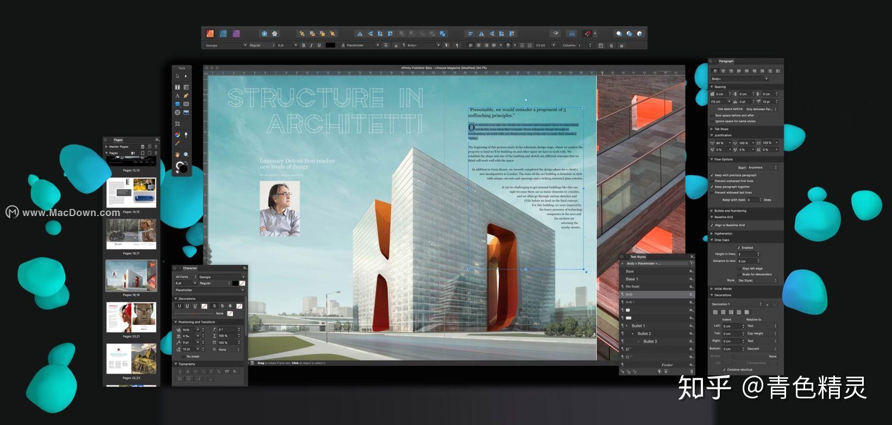Image resolution: width=892 pixels, height=425 pixels.
Task: Select the Character panel tab
Action: coord(190,268)
